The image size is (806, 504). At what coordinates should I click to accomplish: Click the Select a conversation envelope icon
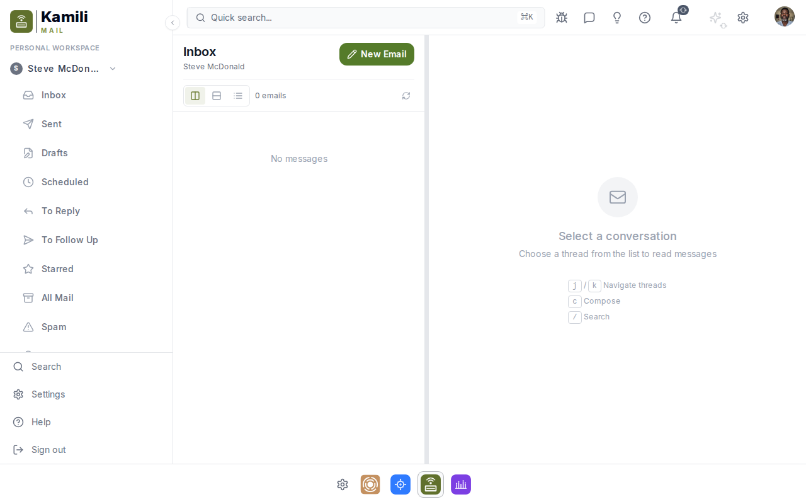pos(618,197)
